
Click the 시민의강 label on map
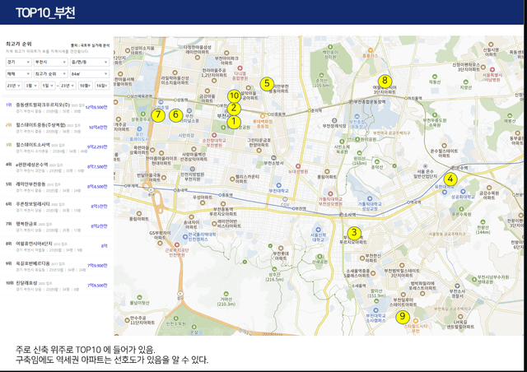click(x=186, y=136)
